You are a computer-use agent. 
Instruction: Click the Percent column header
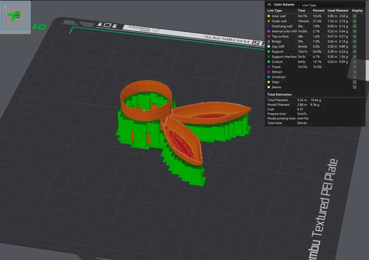pos(318,11)
